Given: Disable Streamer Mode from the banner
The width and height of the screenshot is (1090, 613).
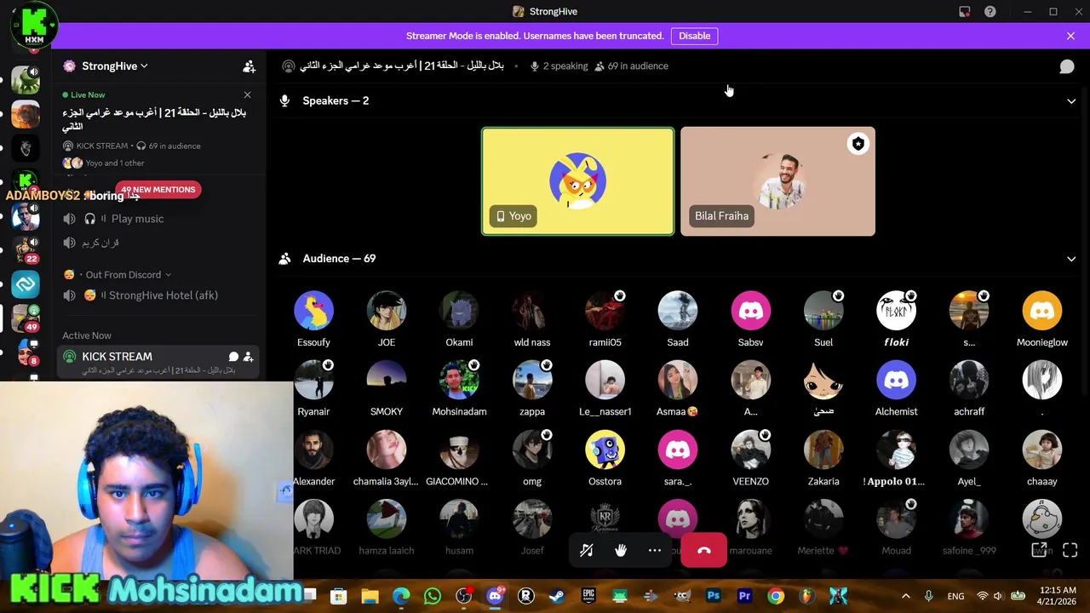Looking at the screenshot, I should pos(694,36).
